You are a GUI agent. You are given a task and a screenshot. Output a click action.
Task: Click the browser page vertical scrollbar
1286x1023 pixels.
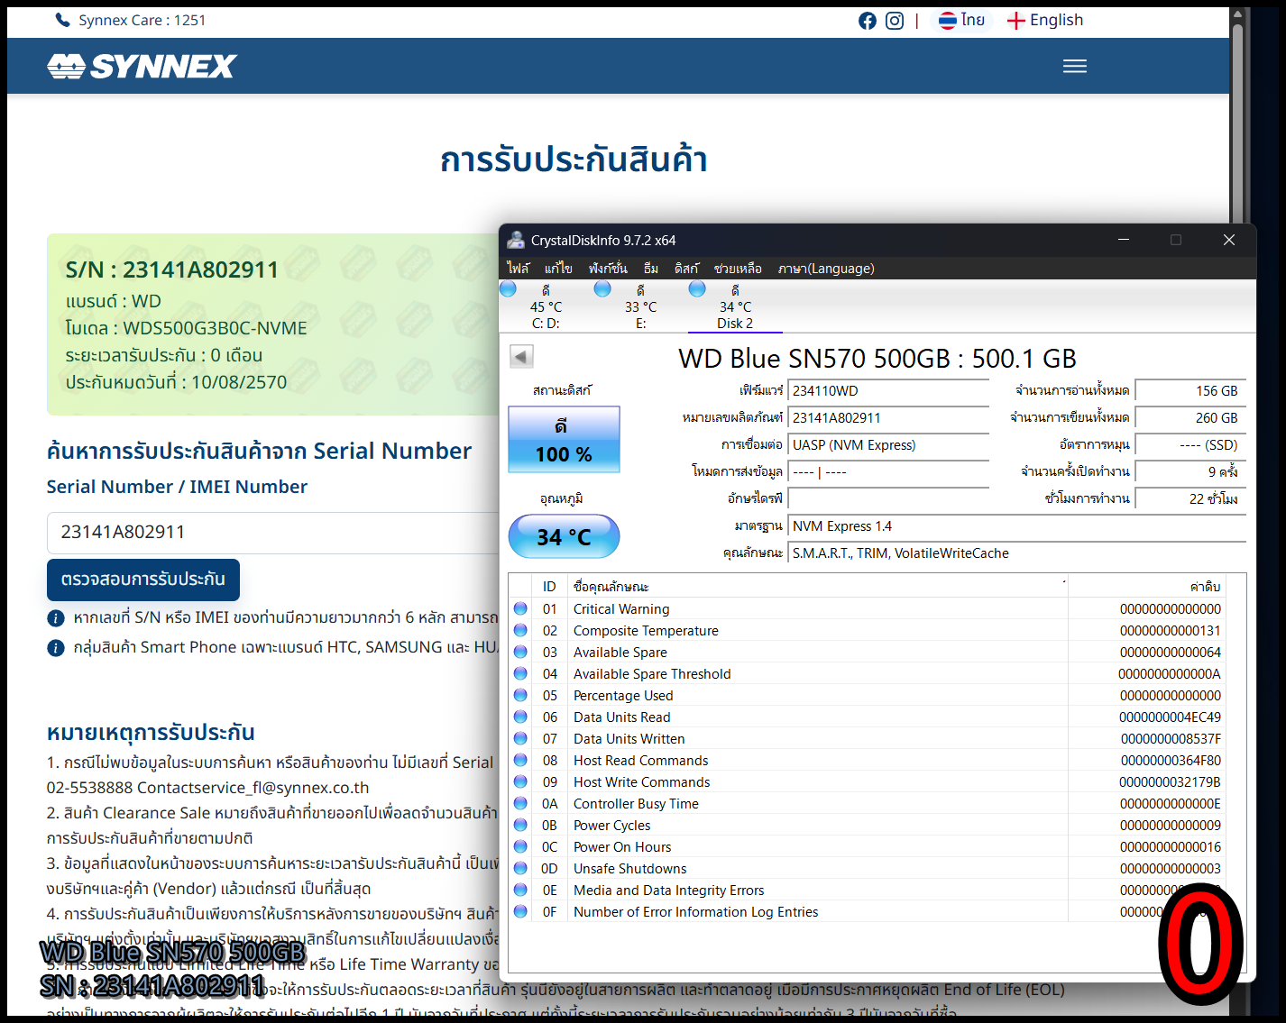pyautogui.click(x=1237, y=451)
